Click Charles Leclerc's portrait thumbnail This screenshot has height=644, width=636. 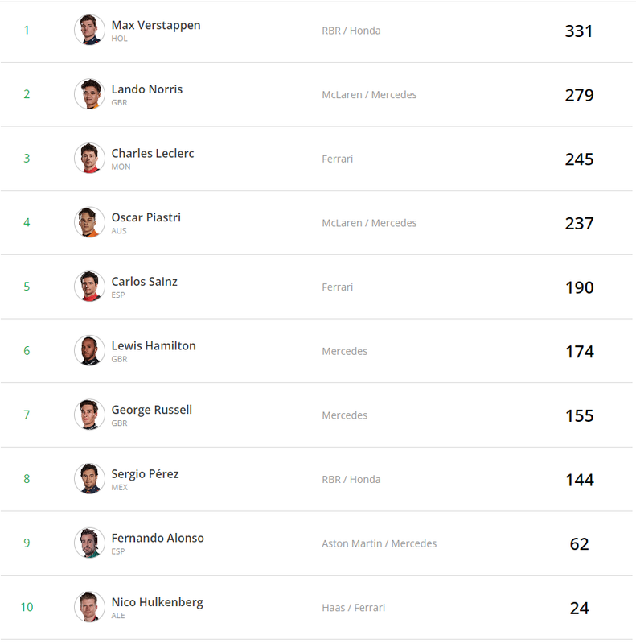point(89,158)
